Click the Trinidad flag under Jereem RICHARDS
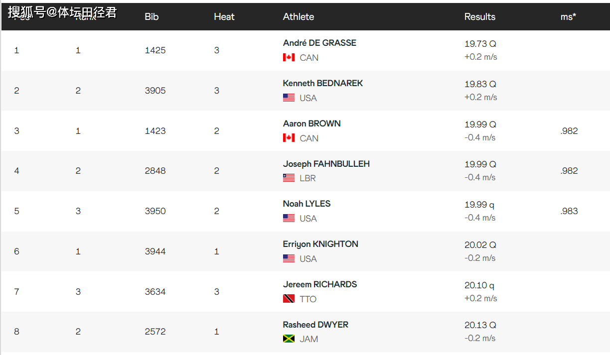 point(289,299)
